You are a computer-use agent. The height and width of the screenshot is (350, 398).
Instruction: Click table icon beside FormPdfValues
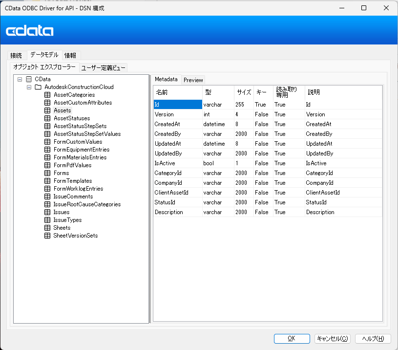[47, 165]
